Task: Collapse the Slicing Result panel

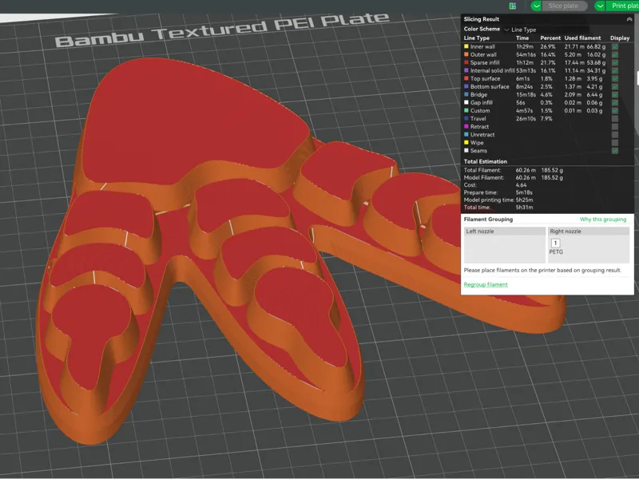Action: (x=629, y=19)
